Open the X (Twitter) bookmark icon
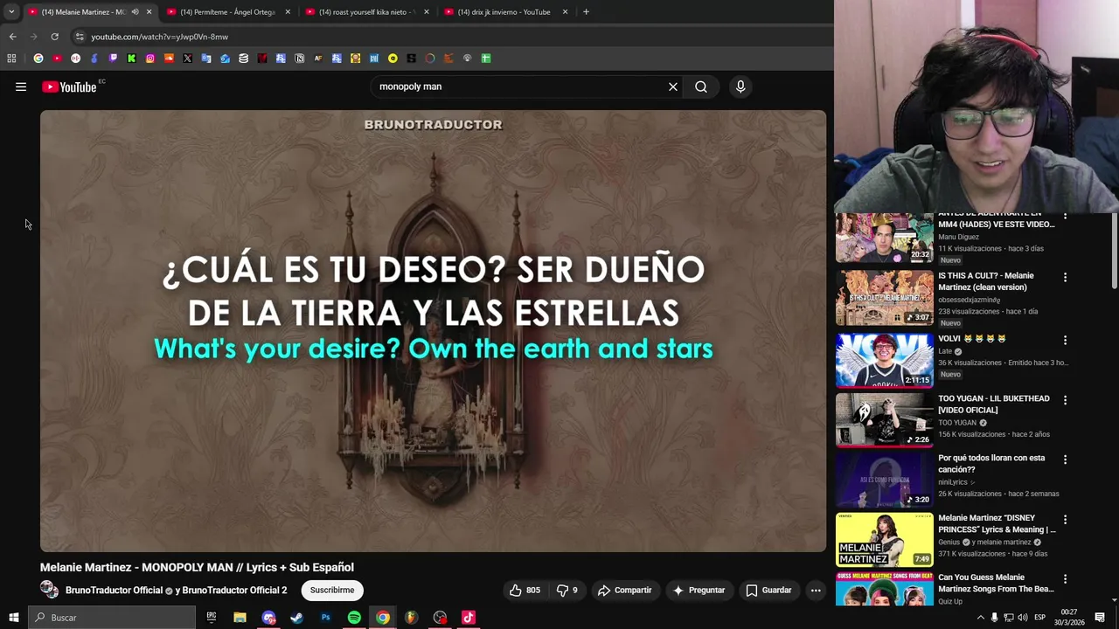This screenshot has height=629, width=1119. [187, 59]
